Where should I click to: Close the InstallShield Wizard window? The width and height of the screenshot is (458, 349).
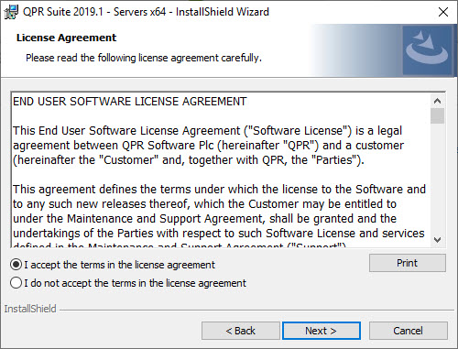pos(442,12)
